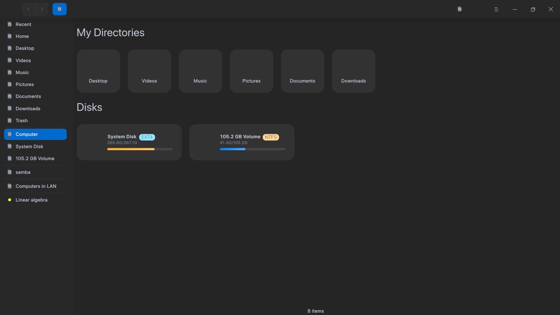Image resolution: width=560 pixels, height=315 pixels.
Task: Click the 8 items status text
Action: pos(316,311)
